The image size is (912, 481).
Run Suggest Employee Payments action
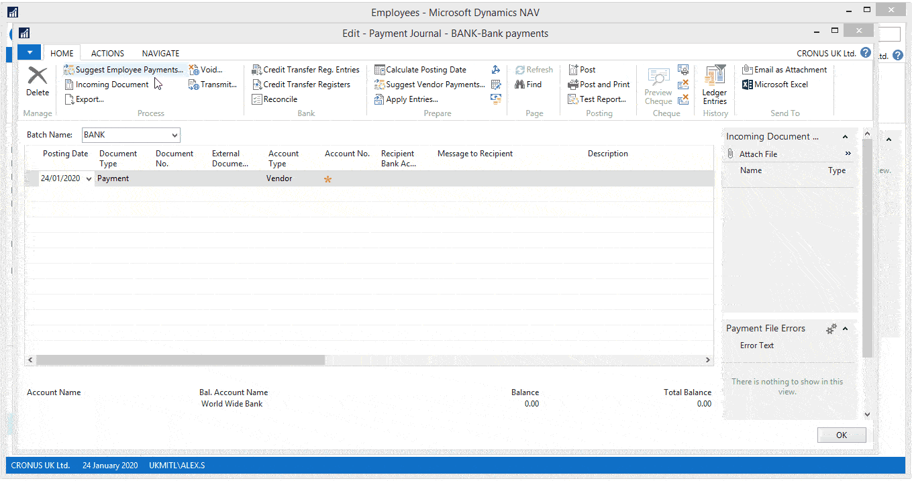pyautogui.click(x=128, y=70)
